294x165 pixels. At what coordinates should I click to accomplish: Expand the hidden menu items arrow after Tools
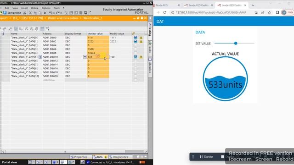coord(63,8)
